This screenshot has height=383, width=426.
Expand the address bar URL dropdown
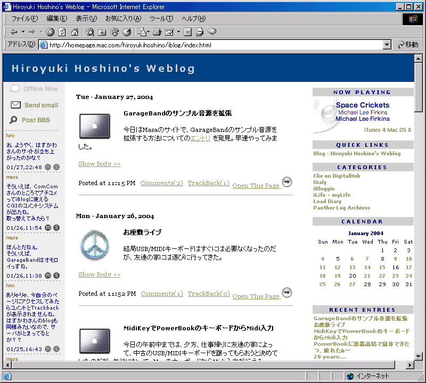(387, 45)
